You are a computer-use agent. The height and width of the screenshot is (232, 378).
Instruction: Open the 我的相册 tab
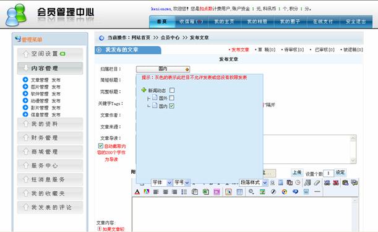coord(257,22)
